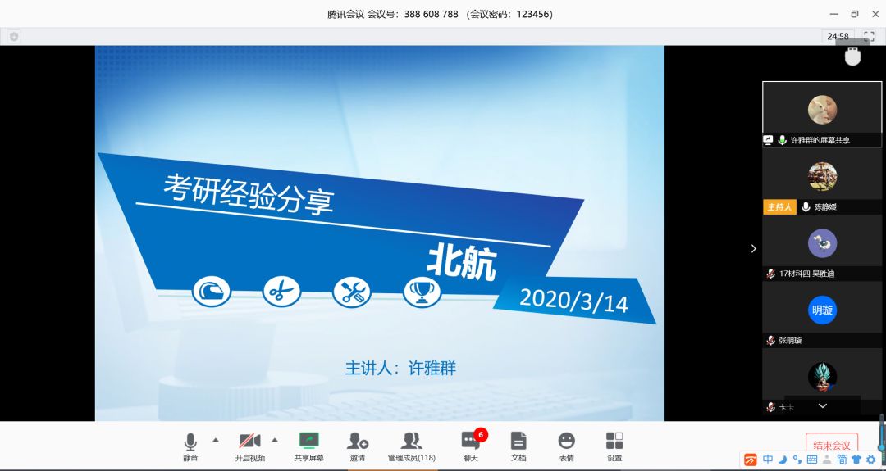
Task: Click the invite (邀请) icon
Action: pyautogui.click(x=358, y=446)
